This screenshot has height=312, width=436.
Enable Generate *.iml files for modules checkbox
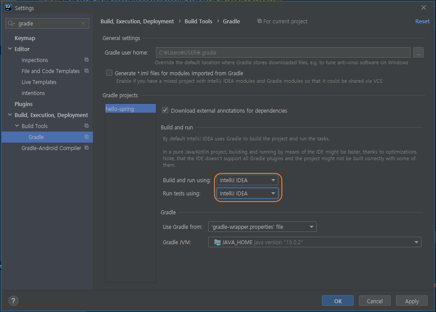coord(109,73)
